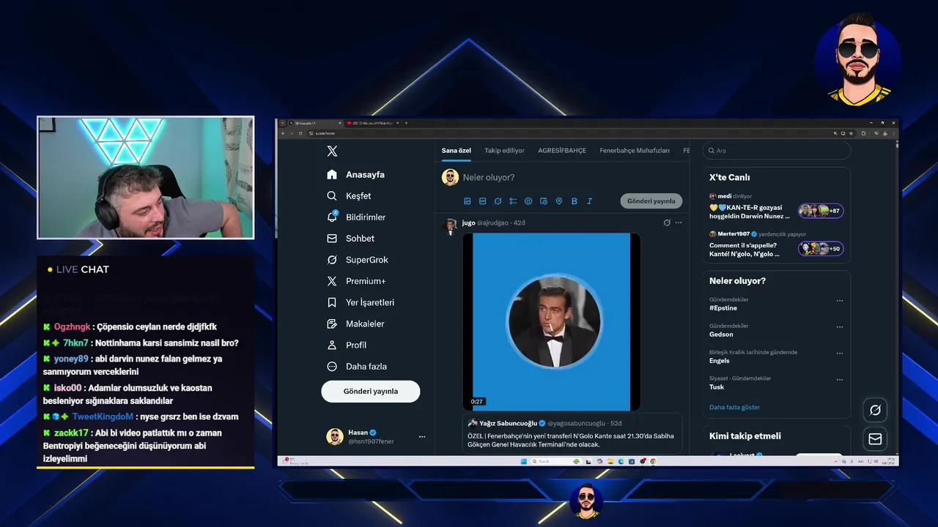Open more options for Tusk trend

click(x=840, y=379)
